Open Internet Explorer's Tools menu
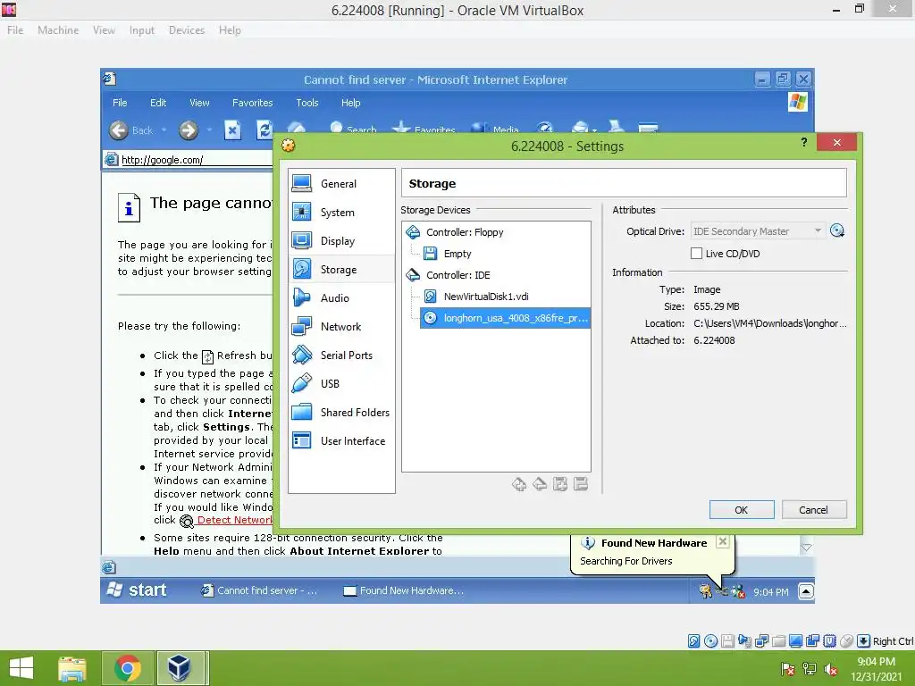This screenshot has height=686, width=915. click(x=307, y=103)
